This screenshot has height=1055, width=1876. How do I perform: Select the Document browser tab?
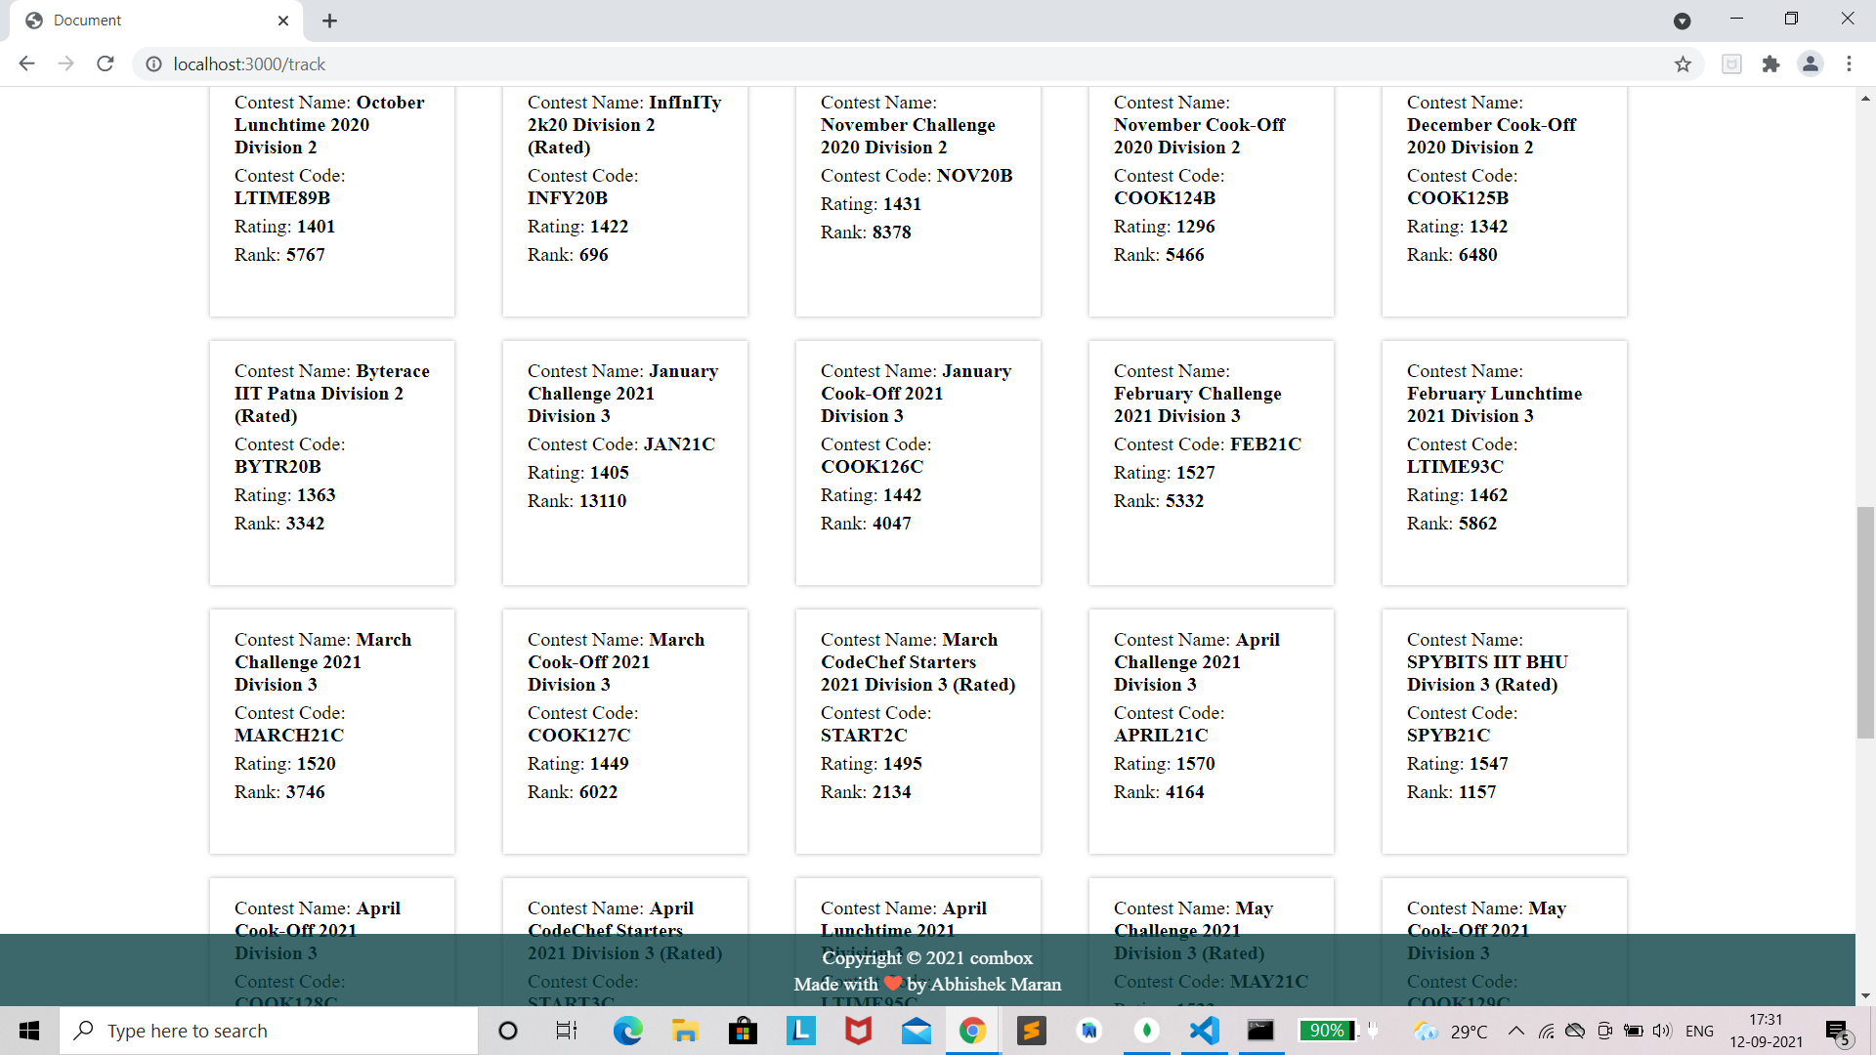point(147,21)
